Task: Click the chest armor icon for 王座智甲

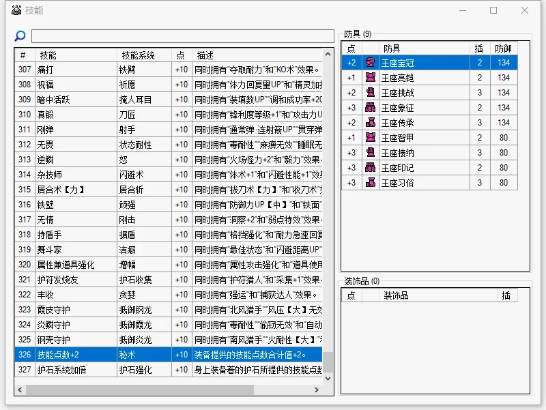Action: pyautogui.click(x=370, y=138)
